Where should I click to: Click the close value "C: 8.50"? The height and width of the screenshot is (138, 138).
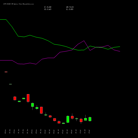[48, 7]
